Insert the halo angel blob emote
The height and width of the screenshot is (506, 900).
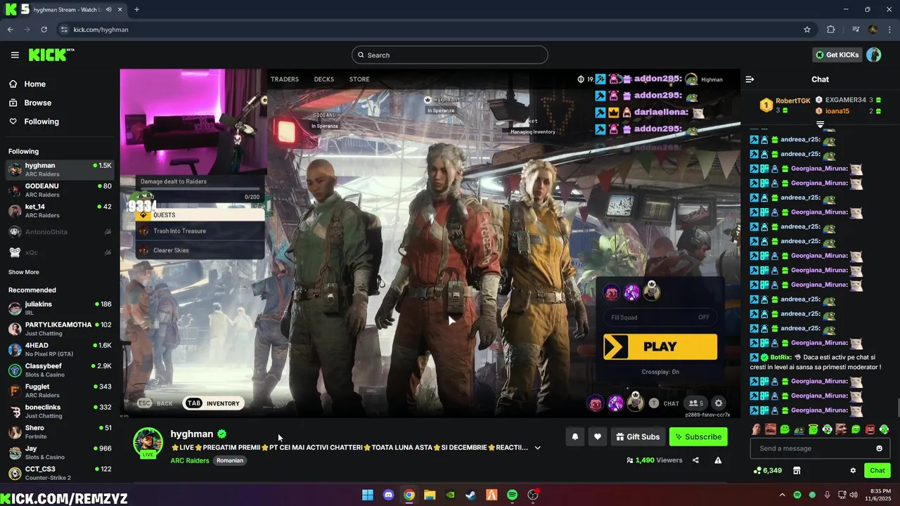click(813, 429)
